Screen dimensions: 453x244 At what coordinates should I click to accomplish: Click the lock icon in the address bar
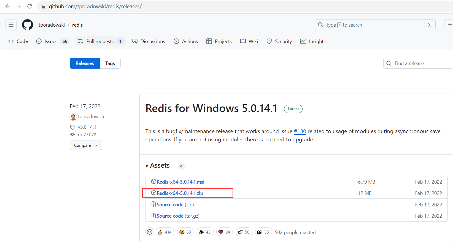click(x=43, y=6)
